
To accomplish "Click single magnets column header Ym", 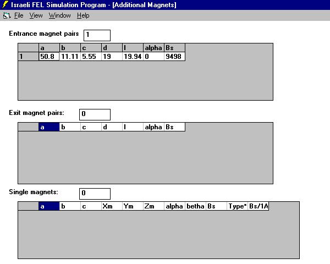I will point(133,206).
